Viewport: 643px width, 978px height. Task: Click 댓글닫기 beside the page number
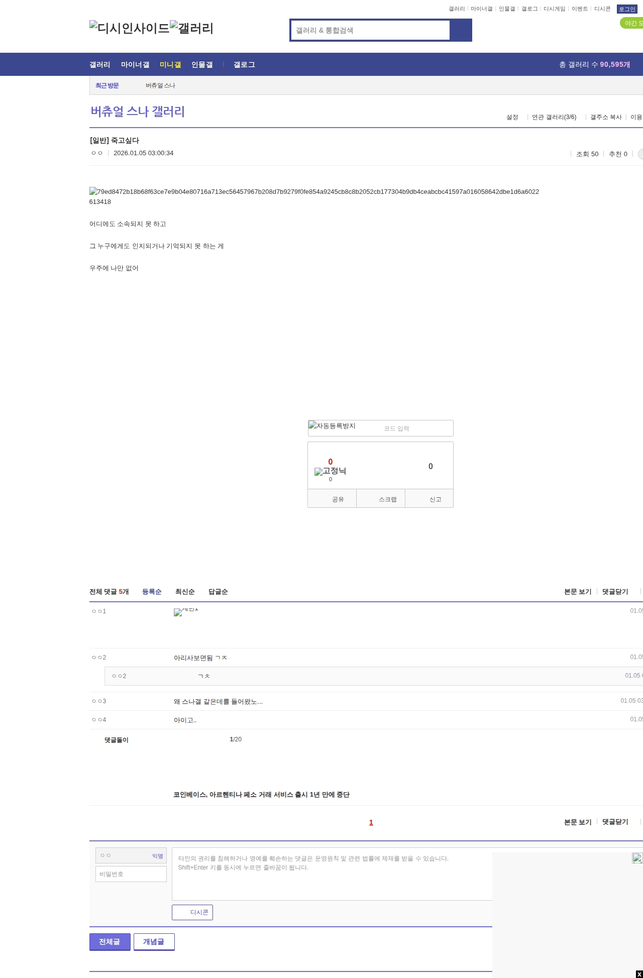pyautogui.click(x=615, y=822)
